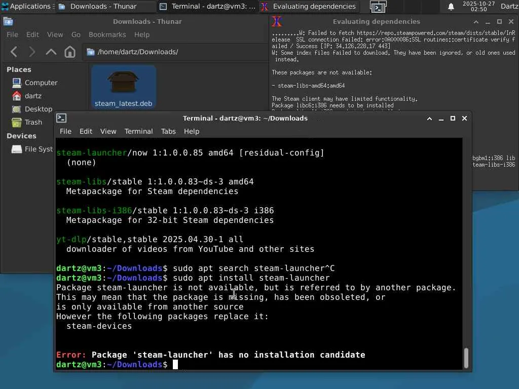Select the steam_latest.deb package file
Viewport: 519px width, 389px height.
(x=124, y=87)
